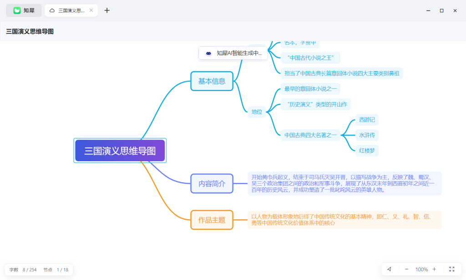This screenshot has height=280, width=466.
Task: Select the 红楼梦 leaf node
Action: click(367, 150)
